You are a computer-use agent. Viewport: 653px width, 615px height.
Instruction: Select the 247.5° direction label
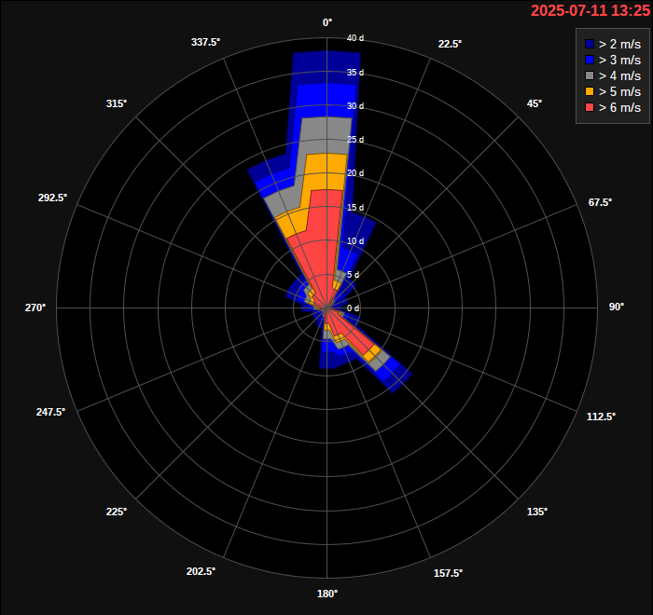point(50,412)
